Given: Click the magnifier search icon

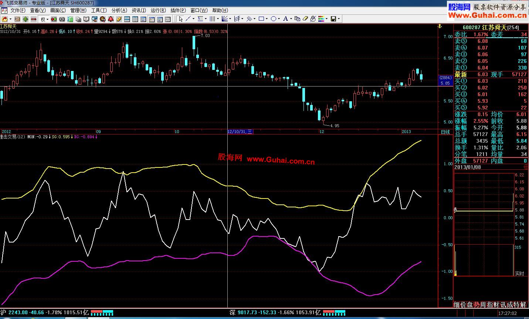Looking at the screenshot, I should point(95,19).
